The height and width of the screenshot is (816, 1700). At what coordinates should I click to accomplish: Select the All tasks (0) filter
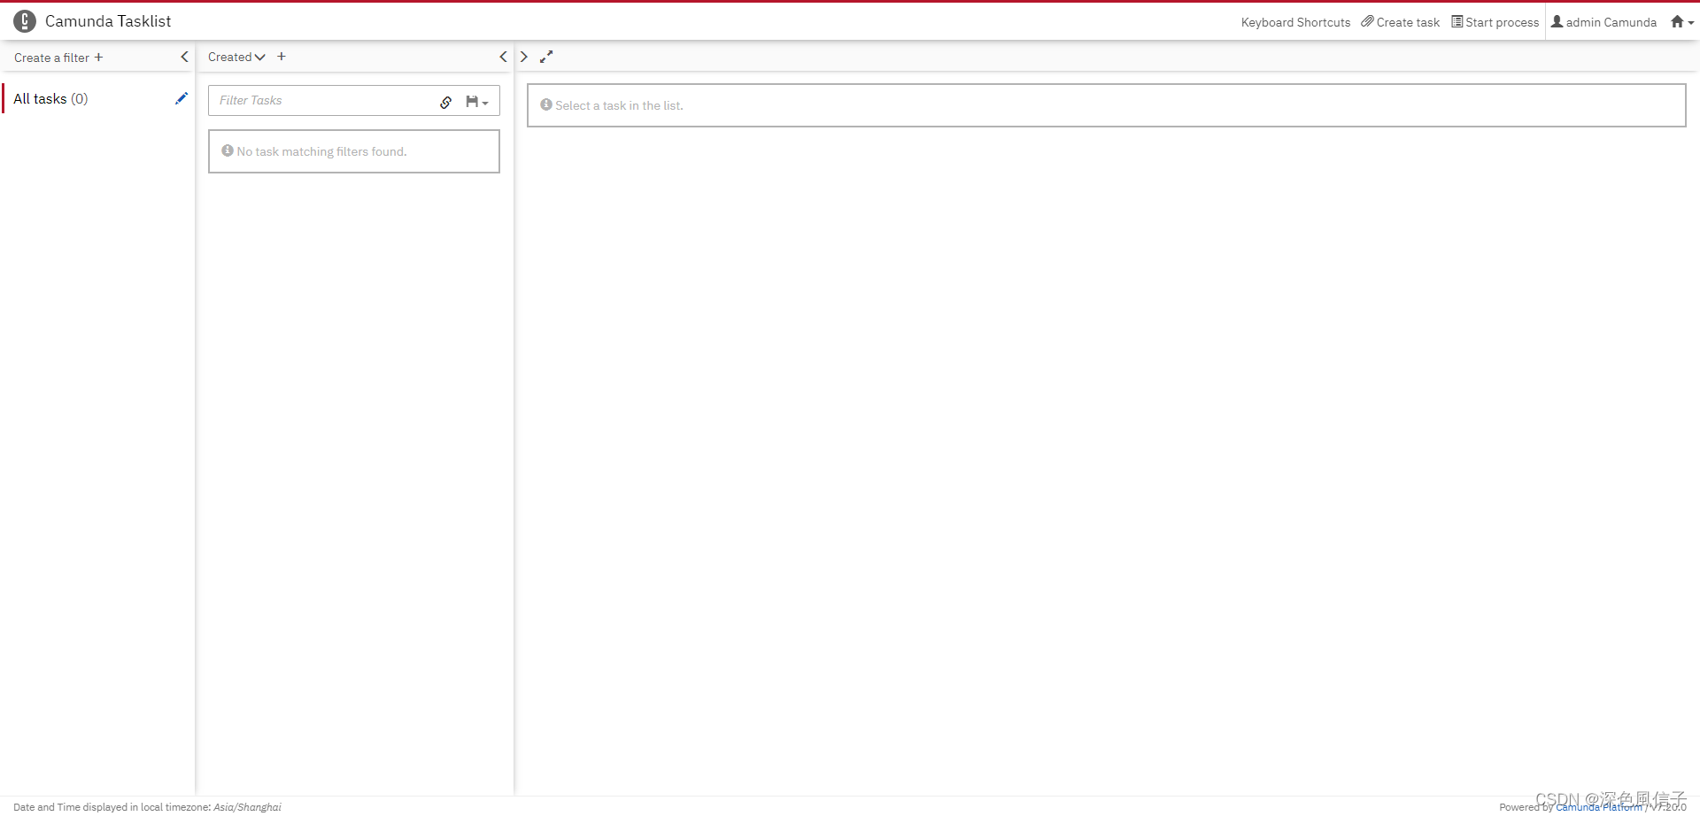(x=50, y=99)
